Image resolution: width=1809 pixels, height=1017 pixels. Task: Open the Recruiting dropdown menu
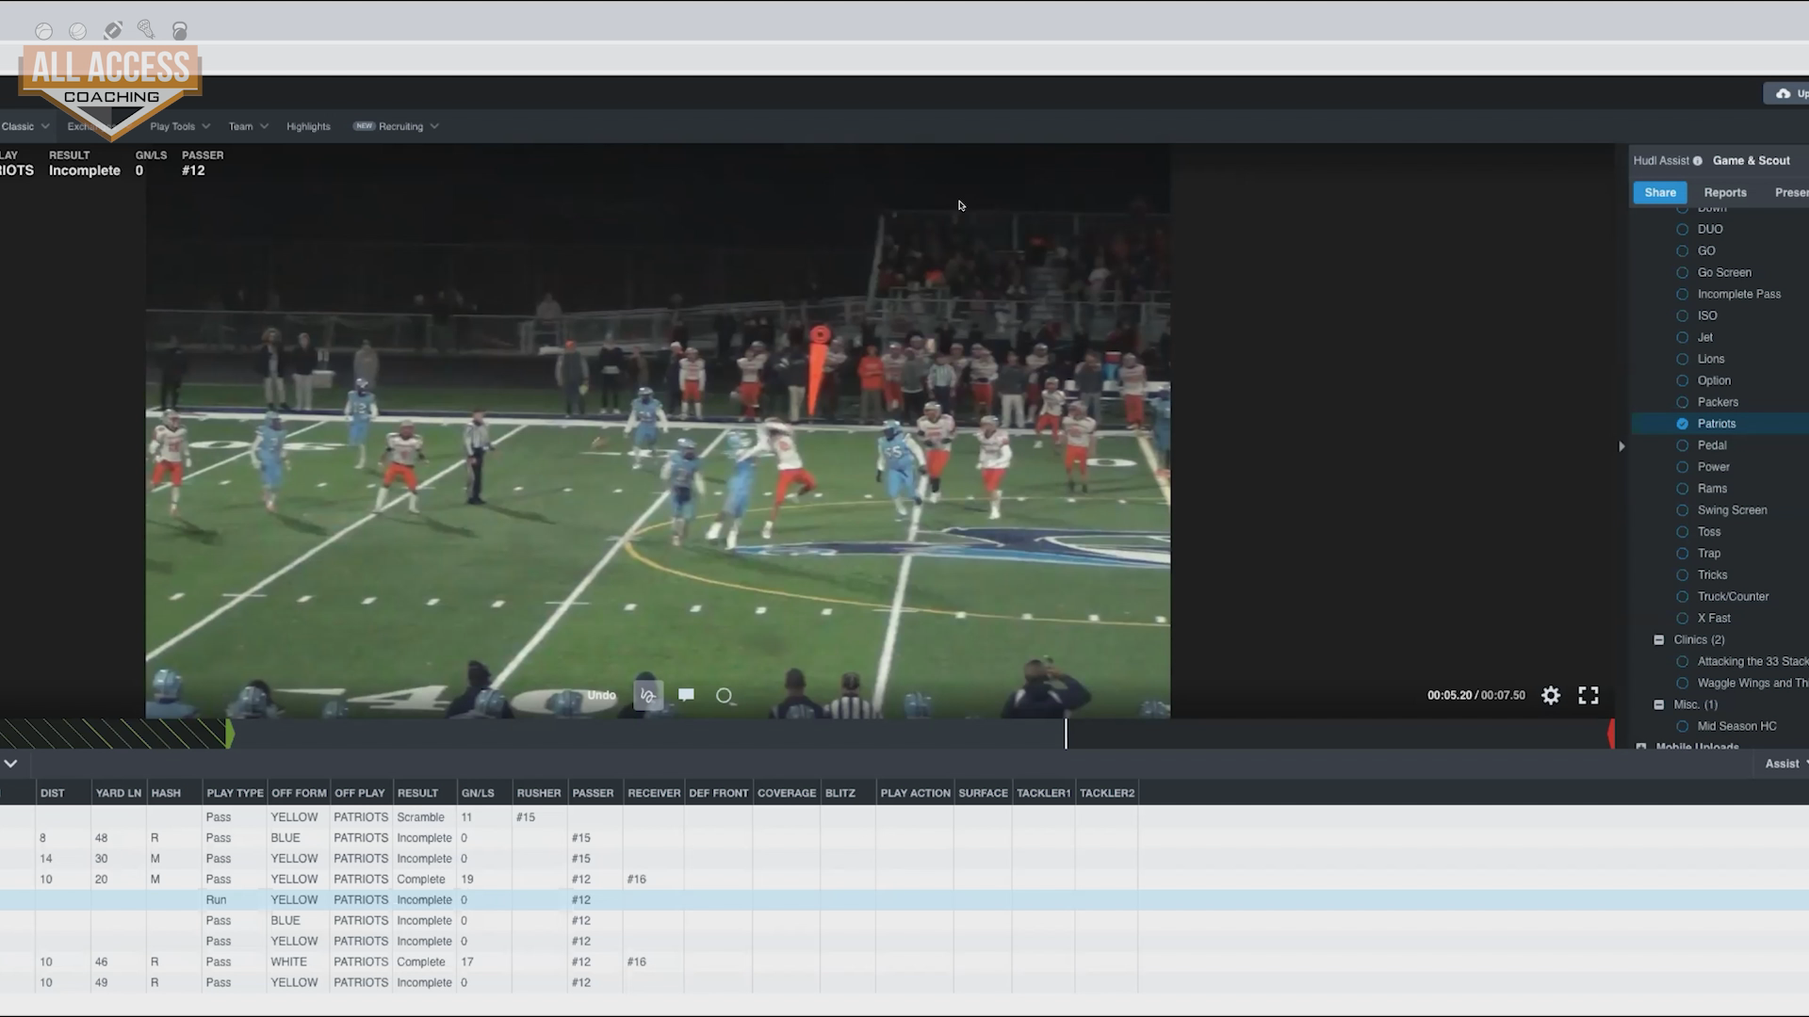396,126
